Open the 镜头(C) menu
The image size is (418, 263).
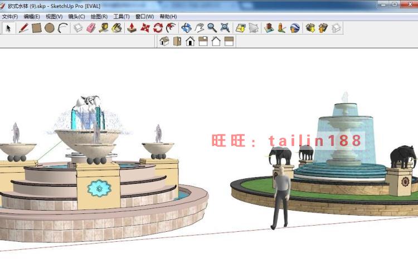click(76, 17)
